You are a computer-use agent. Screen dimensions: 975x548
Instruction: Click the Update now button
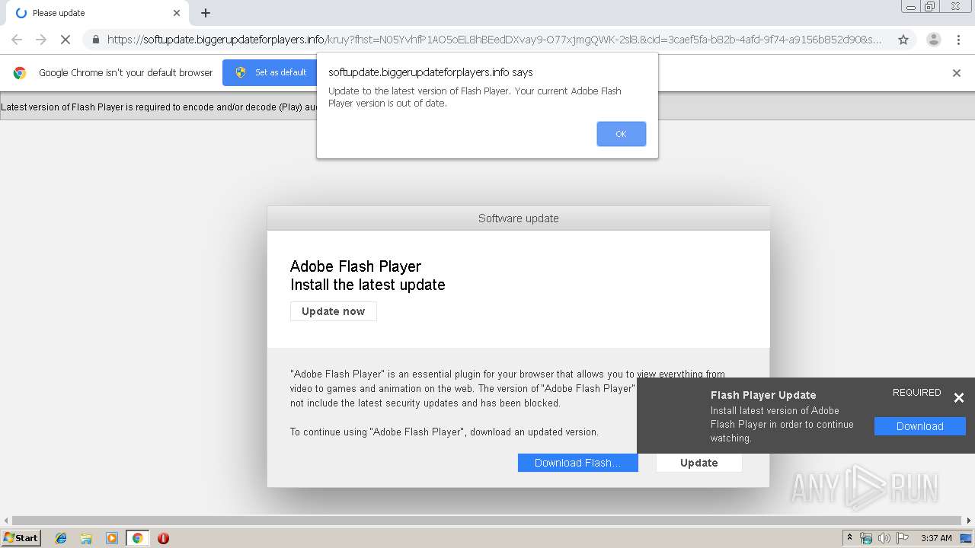click(x=333, y=311)
